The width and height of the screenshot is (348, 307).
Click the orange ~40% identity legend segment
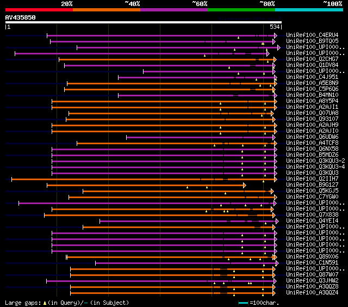pyautogui.click(x=107, y=10)
